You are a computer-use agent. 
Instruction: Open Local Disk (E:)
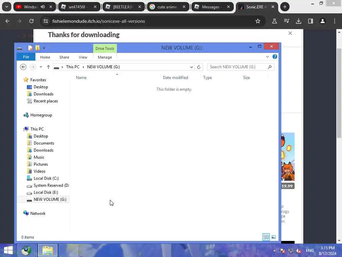pyautogui.click(x=46, y=192)
